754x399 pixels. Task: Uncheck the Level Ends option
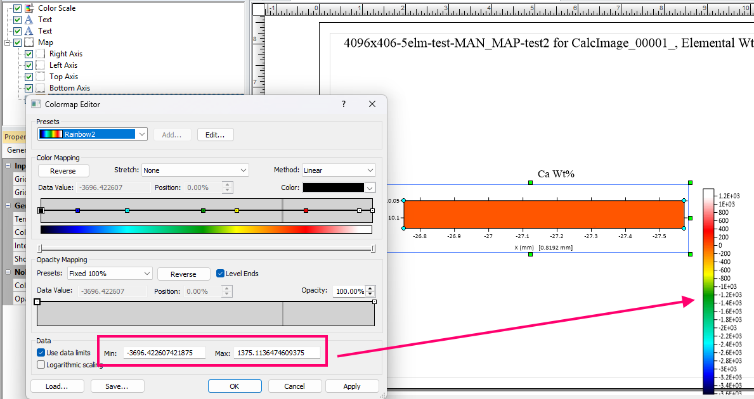[x=221, y=274]
